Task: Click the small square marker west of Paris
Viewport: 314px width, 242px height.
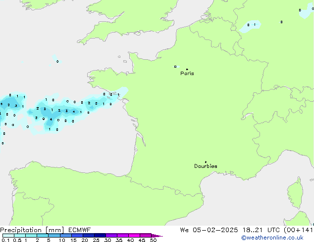Action: pos(175,67)
